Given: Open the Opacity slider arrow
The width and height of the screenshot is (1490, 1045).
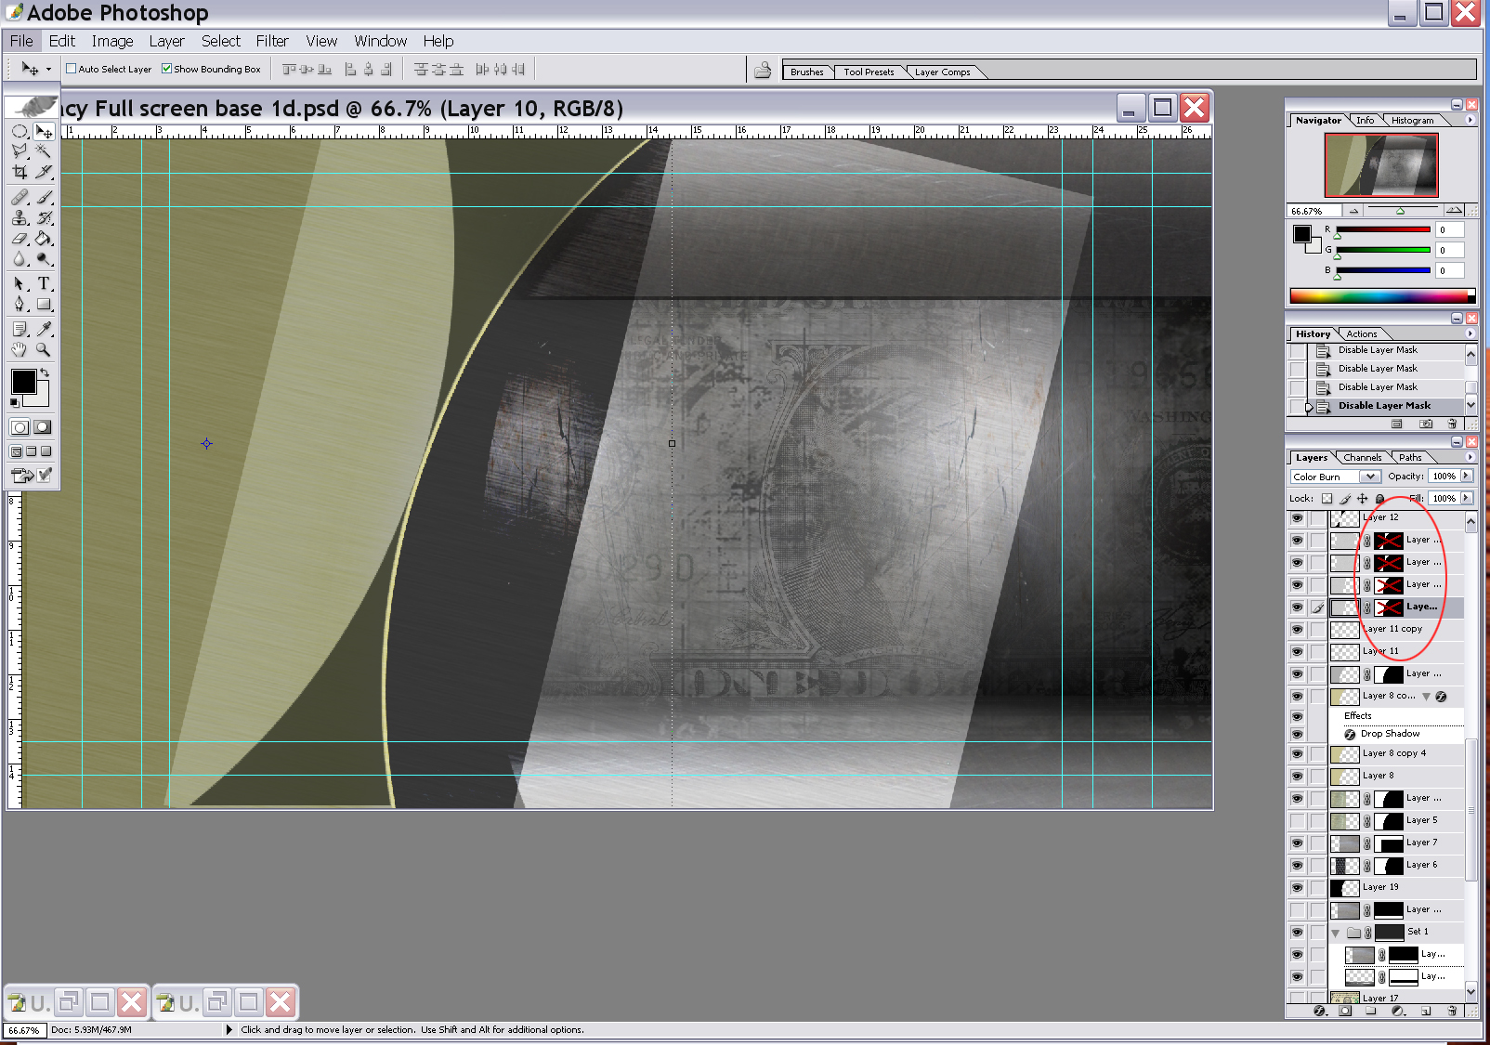Looking at the screenshot, I should tap(1467, 476).
